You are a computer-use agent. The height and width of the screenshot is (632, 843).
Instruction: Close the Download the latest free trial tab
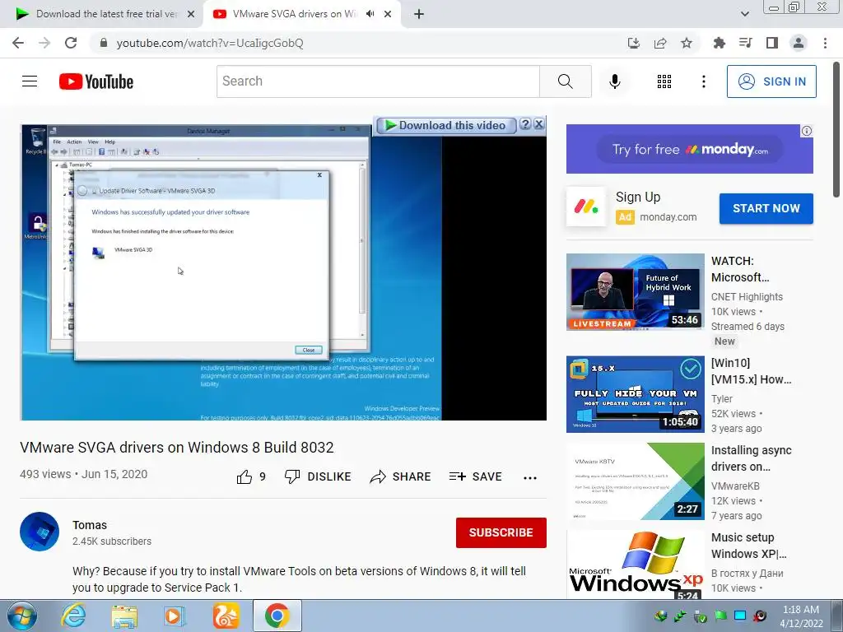coord(191,14)
